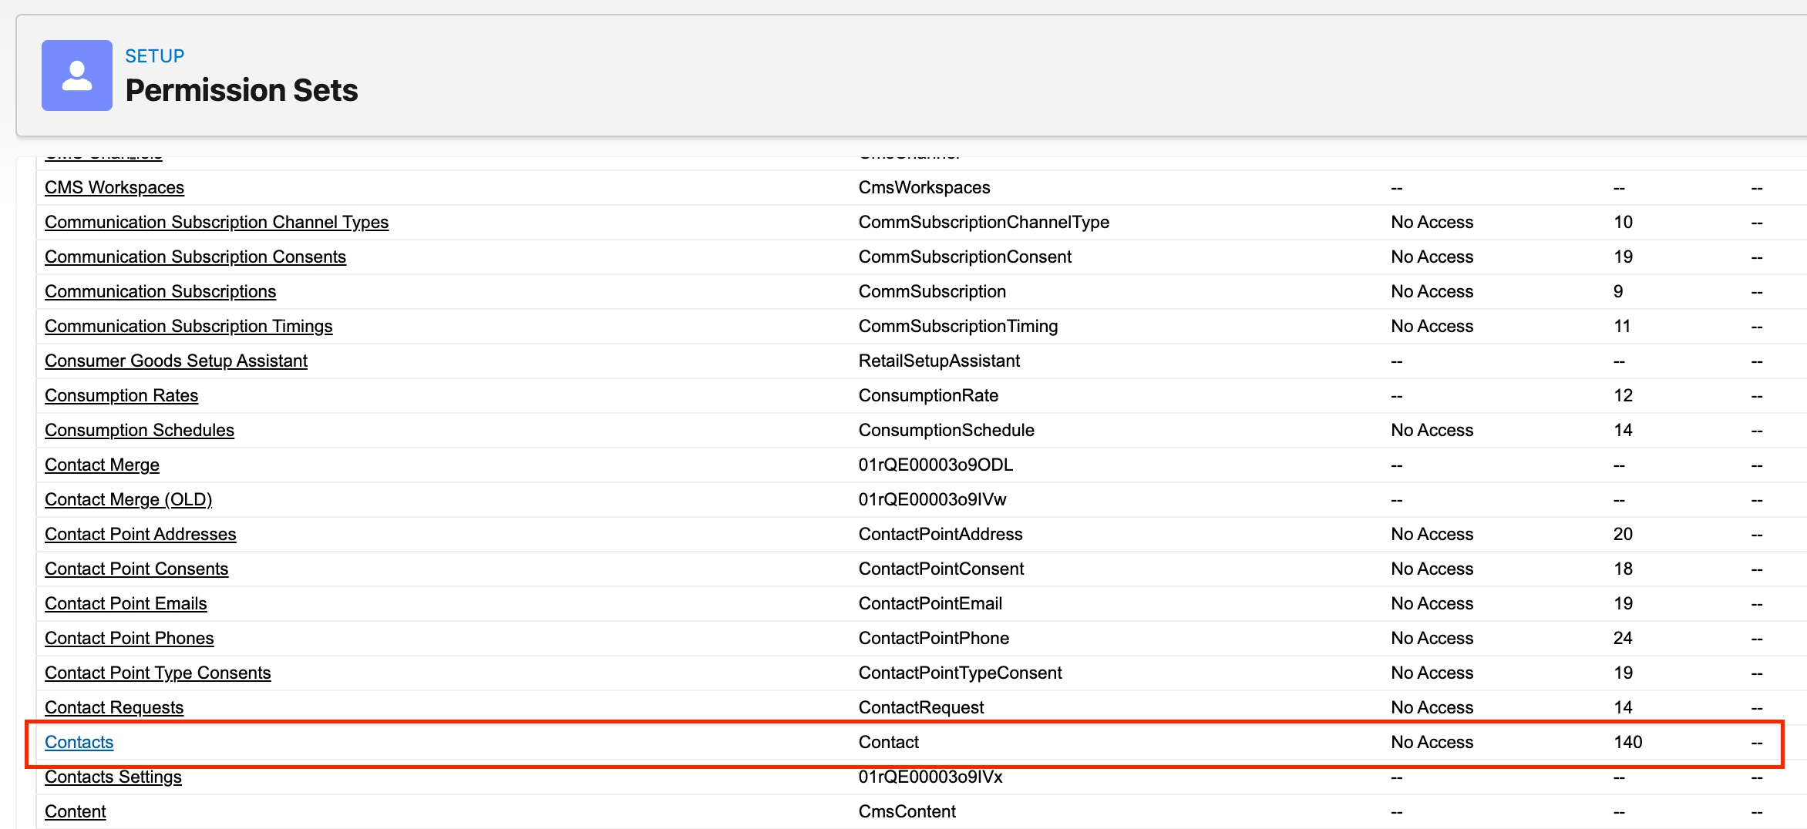
Task: Select the CmsContent API name
Action: 907,811
